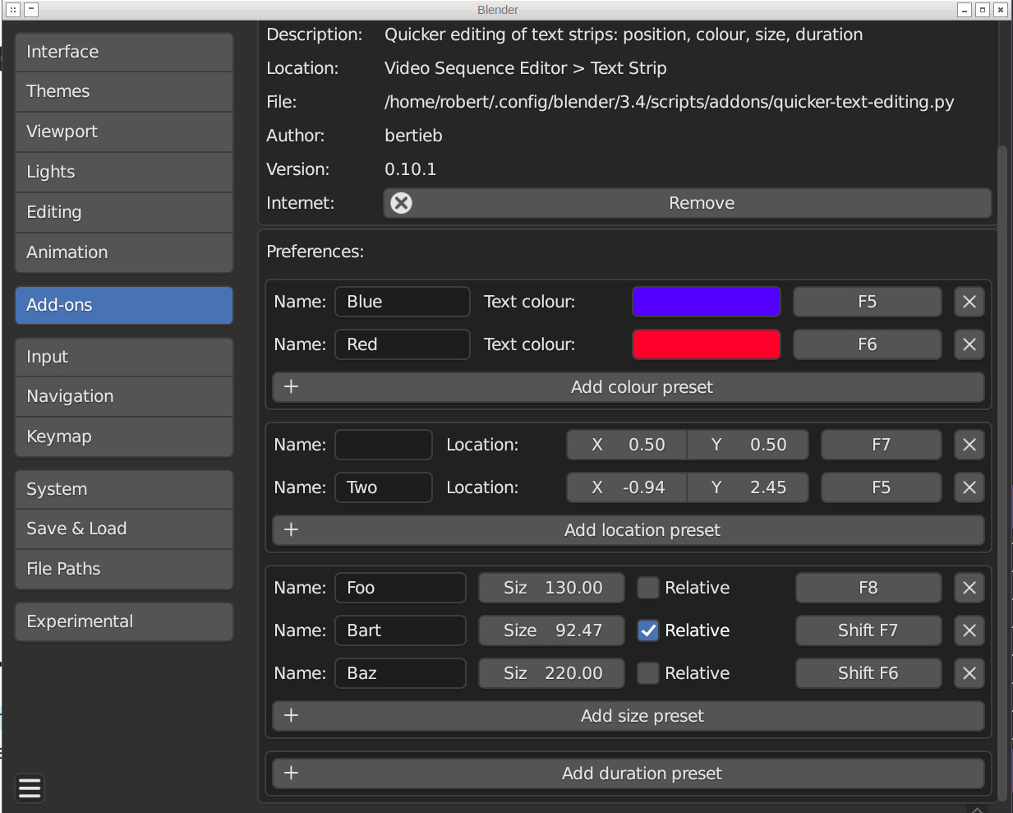Open the blue text colour swatch
The image size is (1013, 813).
(707, 302)
